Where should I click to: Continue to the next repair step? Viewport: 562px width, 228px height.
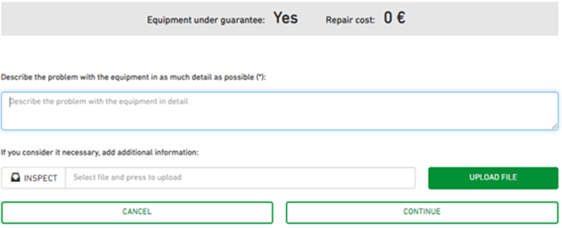pos(422,212)
